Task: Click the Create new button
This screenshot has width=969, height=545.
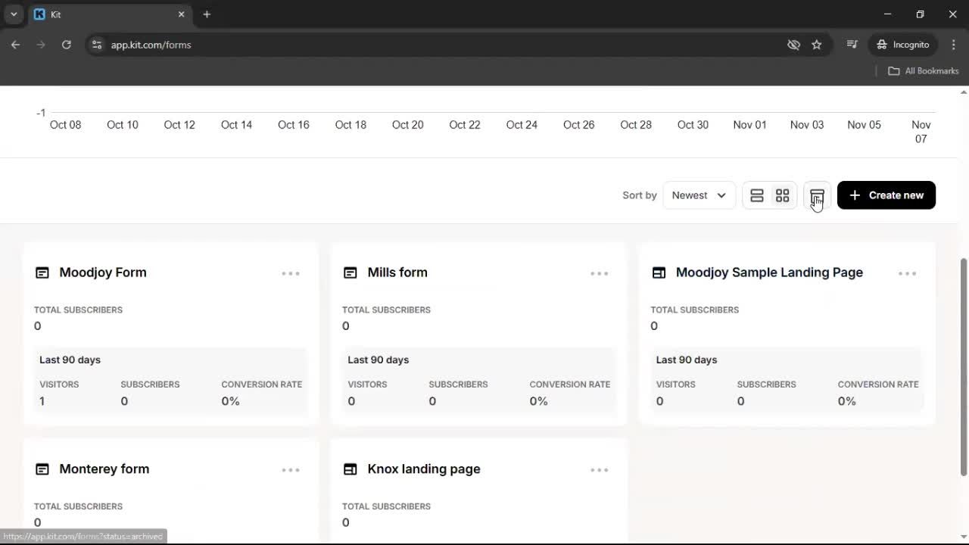Action: click(x=886, y=195)
